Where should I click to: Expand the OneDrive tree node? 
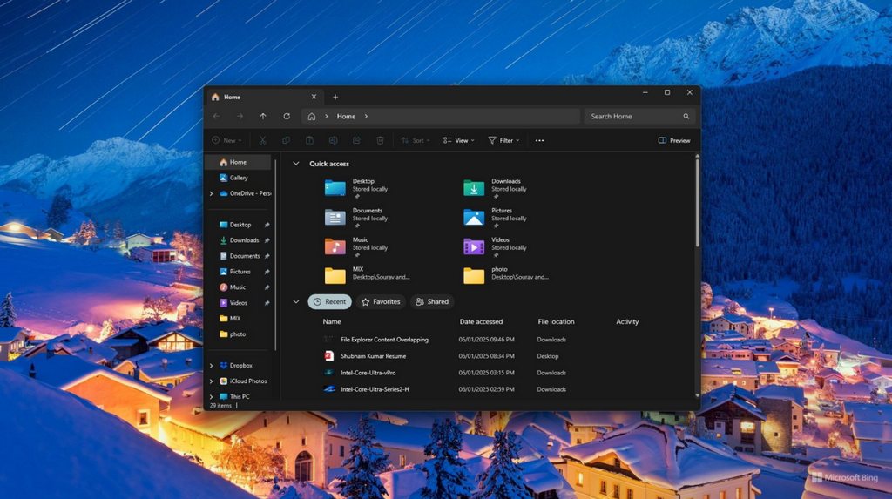211,194
